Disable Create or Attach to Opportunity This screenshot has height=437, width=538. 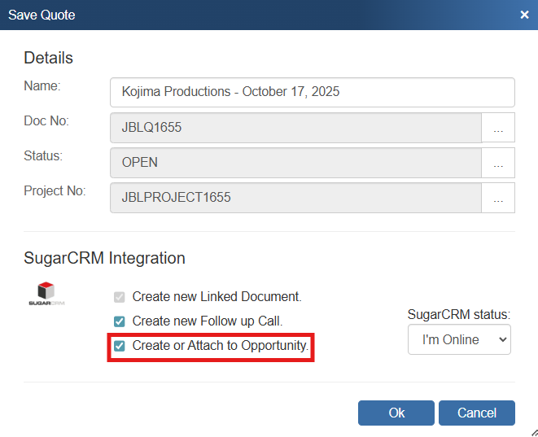pyautogui.click(x=120, y=346)
